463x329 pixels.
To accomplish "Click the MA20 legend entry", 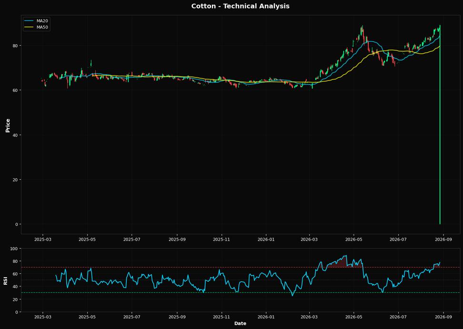I will pyautogui.click(x=36, y=21).
